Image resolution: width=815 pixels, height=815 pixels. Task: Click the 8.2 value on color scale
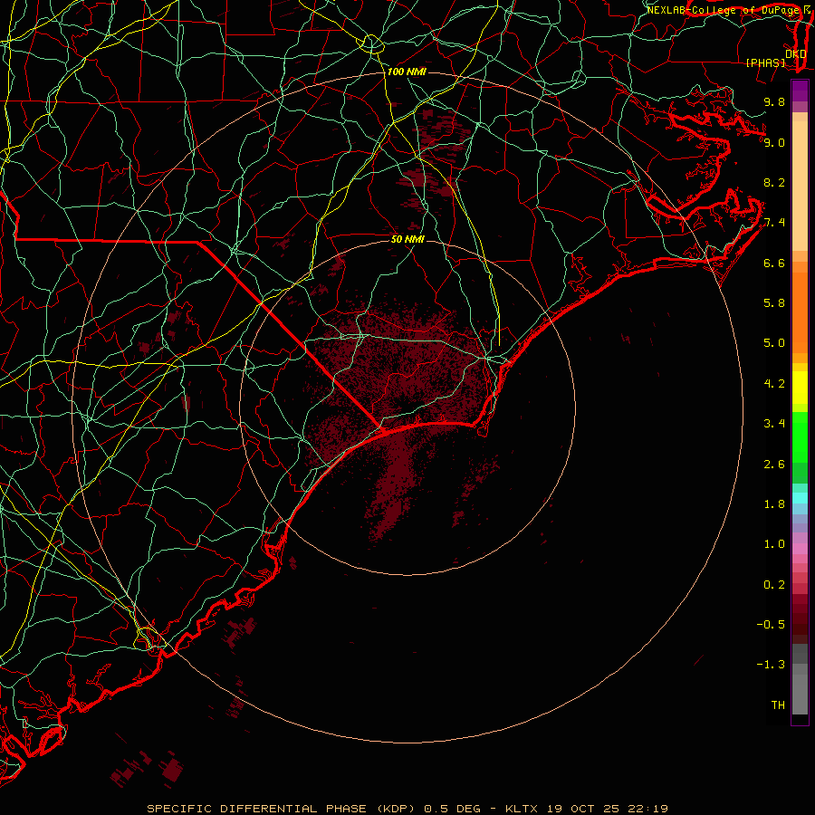[774, 182]
